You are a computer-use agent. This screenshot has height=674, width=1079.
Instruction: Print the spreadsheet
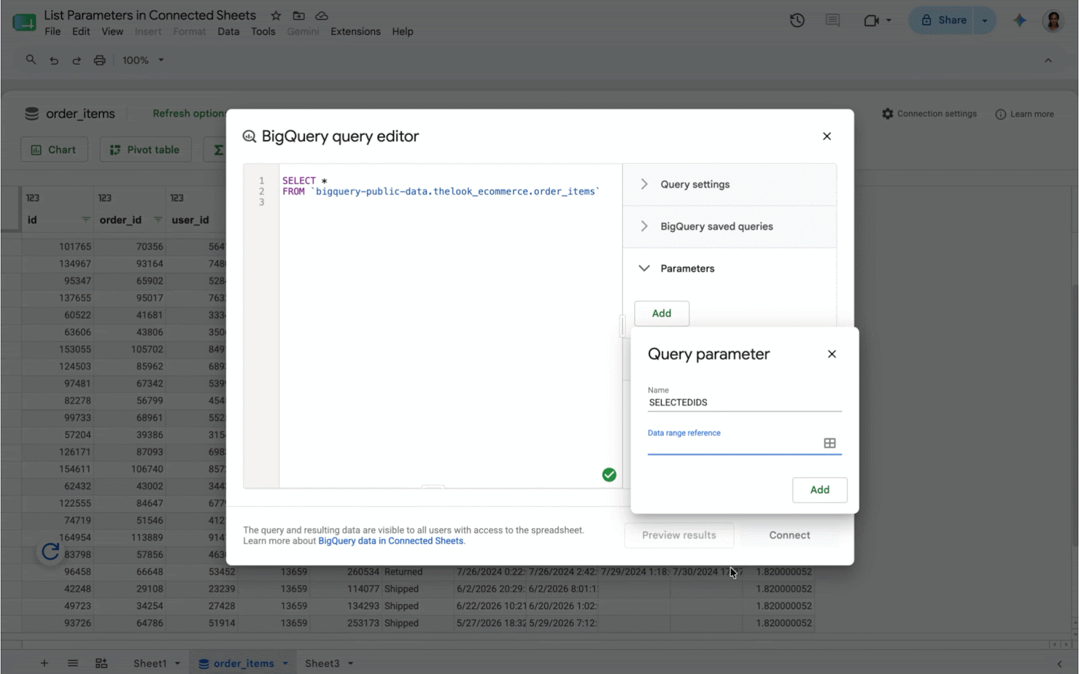[100, 60]
